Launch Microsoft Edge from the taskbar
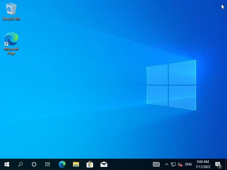 (62, 164)
